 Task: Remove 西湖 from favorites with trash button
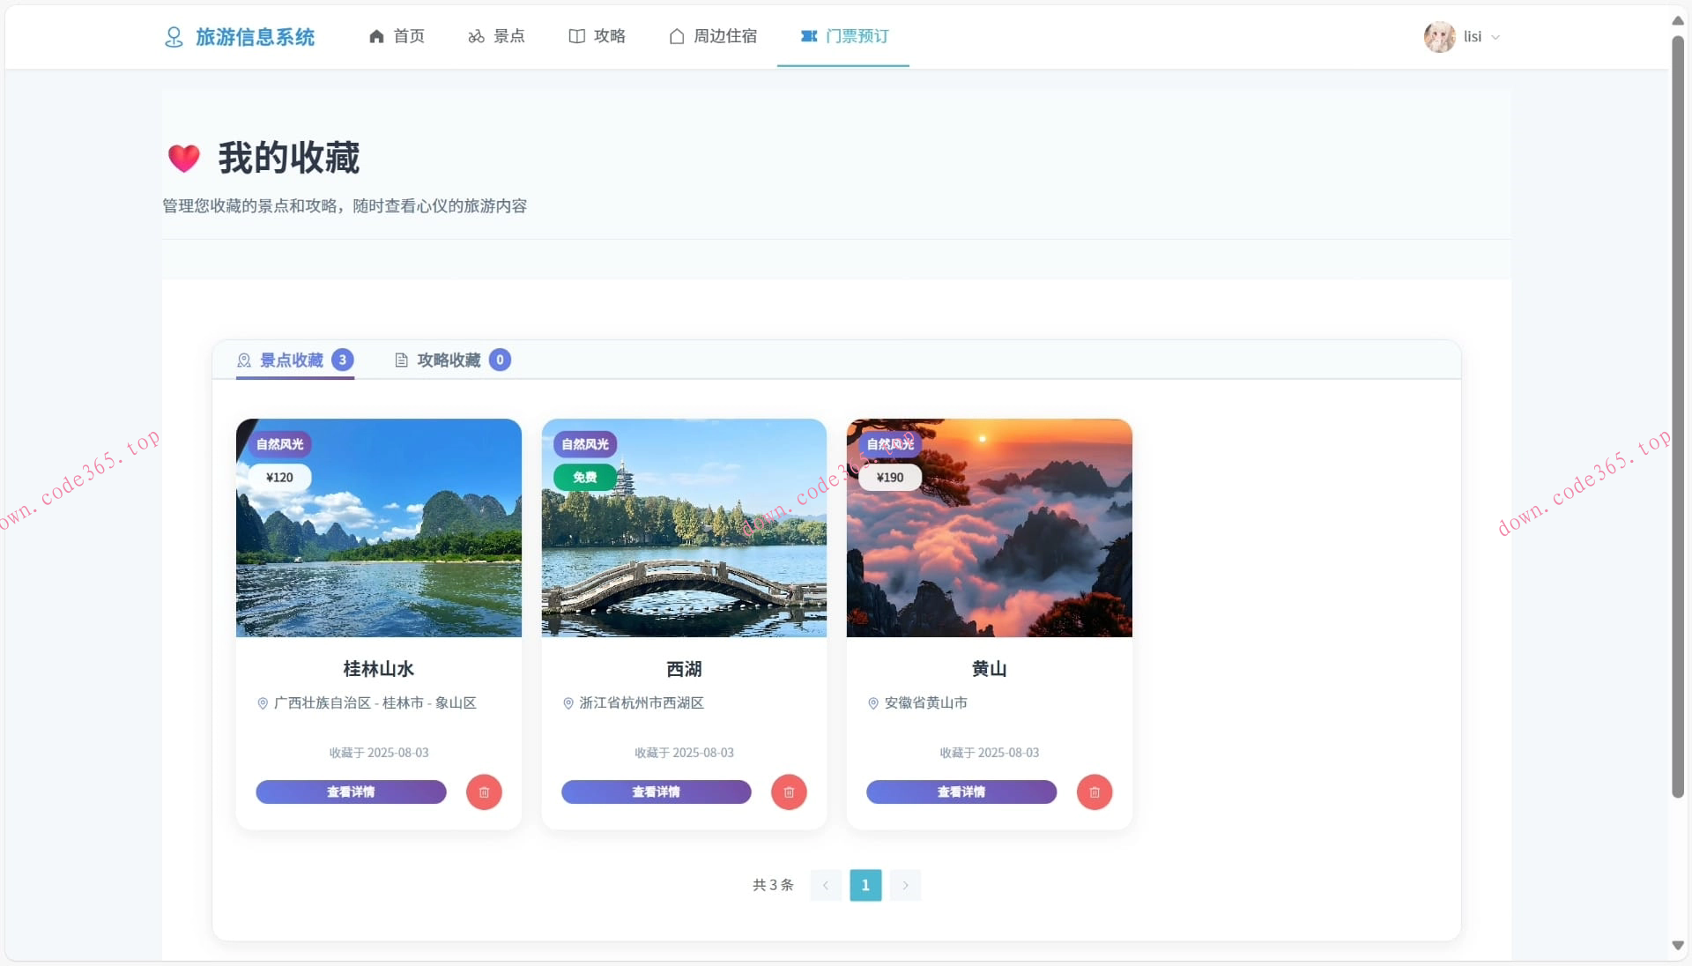click(789, 792)
